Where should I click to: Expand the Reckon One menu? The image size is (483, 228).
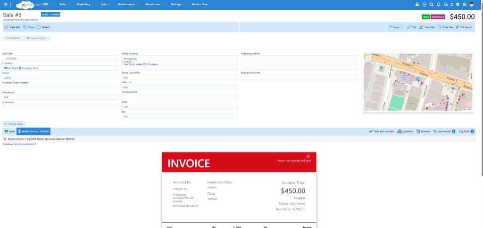(201, 4)
